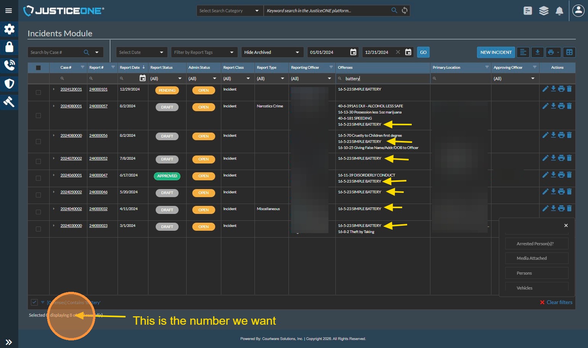Open the Hide Archived dropdown
The image size is (588, 348).
(271, 52)
